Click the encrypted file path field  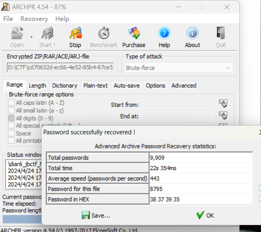(60, 67)
